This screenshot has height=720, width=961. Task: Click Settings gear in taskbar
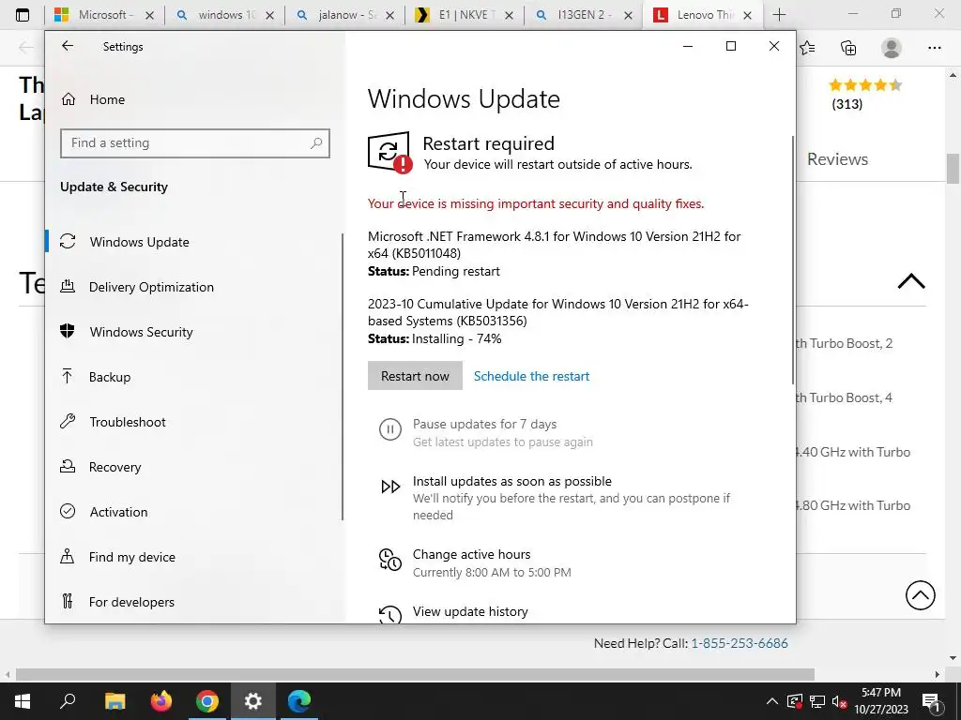253,701
